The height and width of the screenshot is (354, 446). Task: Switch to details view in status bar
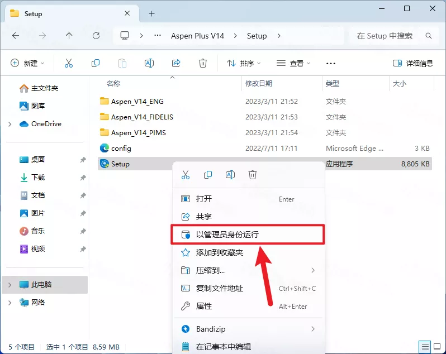[x=425, y=347]
